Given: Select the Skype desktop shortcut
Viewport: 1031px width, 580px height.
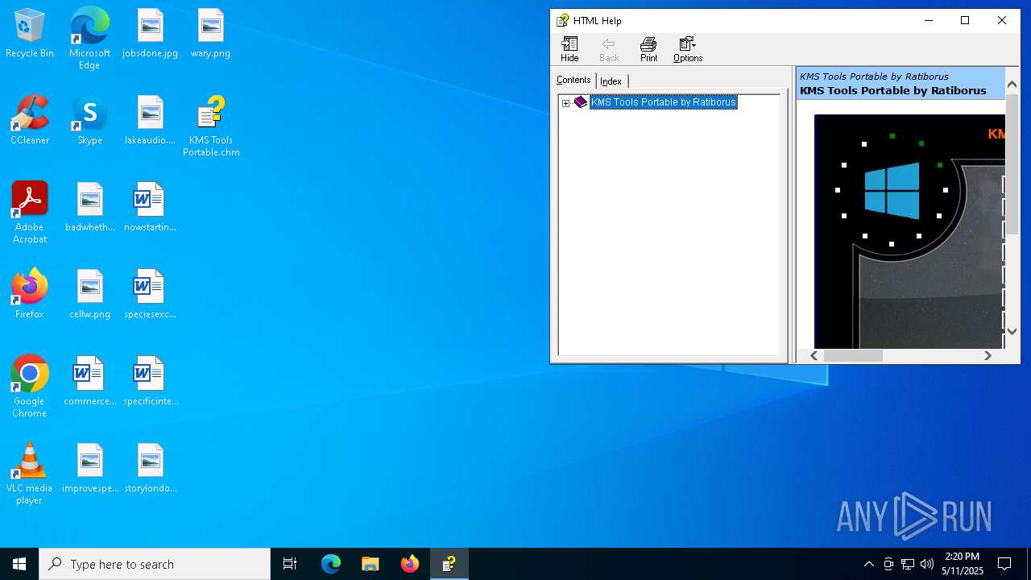Looking at the screenshot, I should point(89,121).
